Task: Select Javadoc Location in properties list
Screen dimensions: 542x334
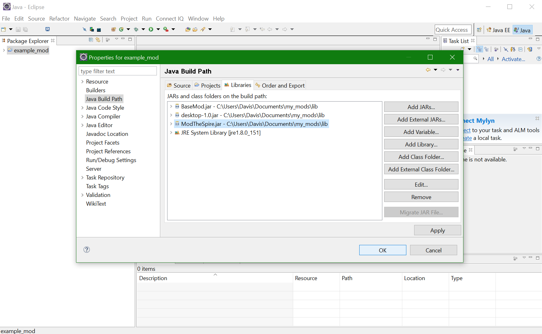Action: tap(107, 134)
